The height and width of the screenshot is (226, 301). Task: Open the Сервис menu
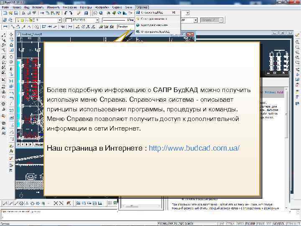click(x=117, y=7)
